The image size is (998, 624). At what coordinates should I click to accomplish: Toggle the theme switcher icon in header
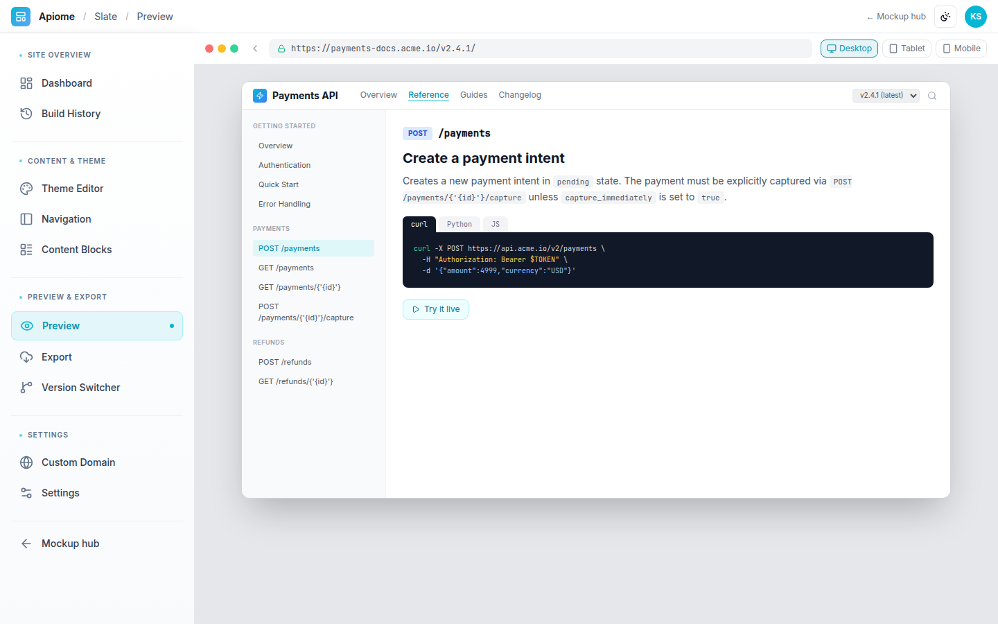click(x=945, y=17)
